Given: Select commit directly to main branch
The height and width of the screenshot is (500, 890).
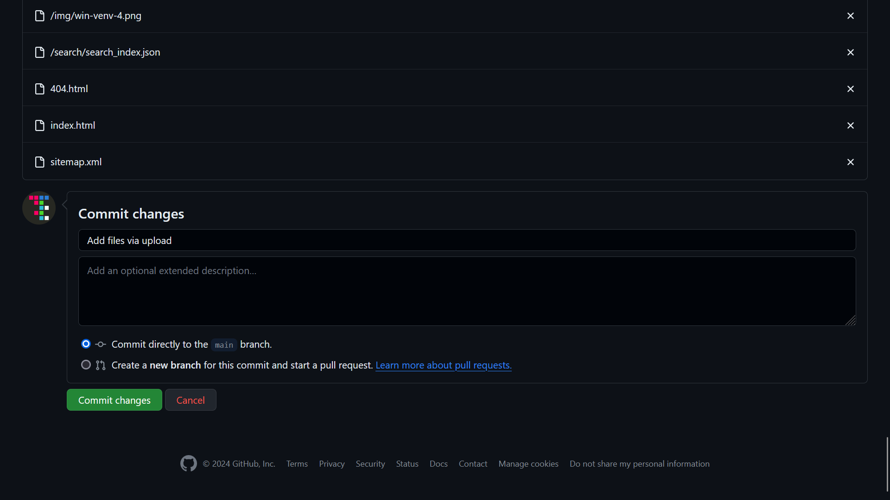Looking at the screenshot, I should tap(86, 344).
